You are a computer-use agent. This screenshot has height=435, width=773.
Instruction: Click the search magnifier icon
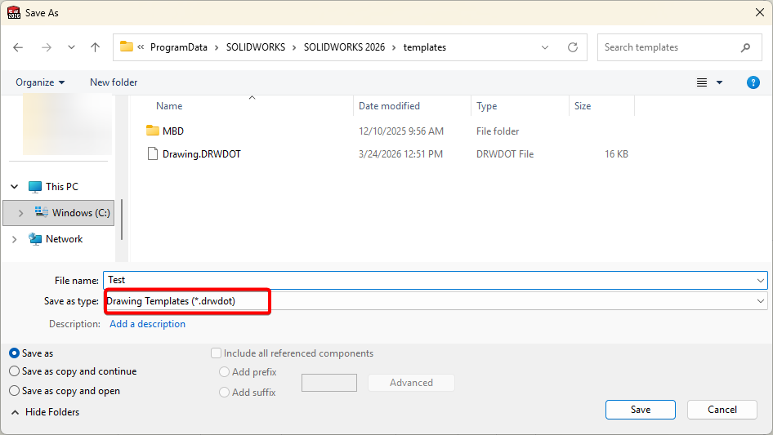(745, 47)
